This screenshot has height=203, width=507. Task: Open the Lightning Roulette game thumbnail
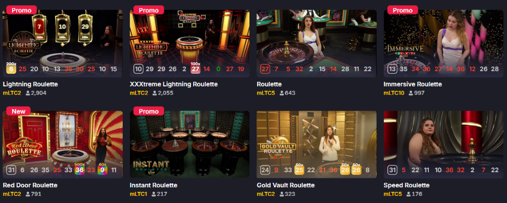(63, 43)
